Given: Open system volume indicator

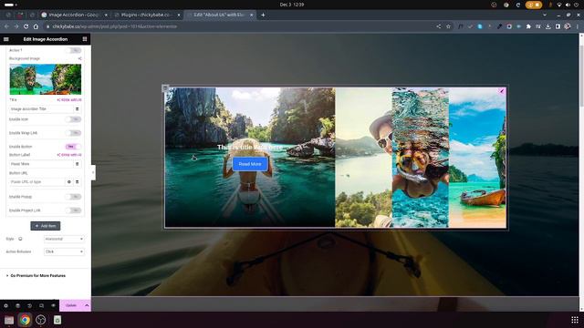Looking at the screenshot, I should (568, 5).
